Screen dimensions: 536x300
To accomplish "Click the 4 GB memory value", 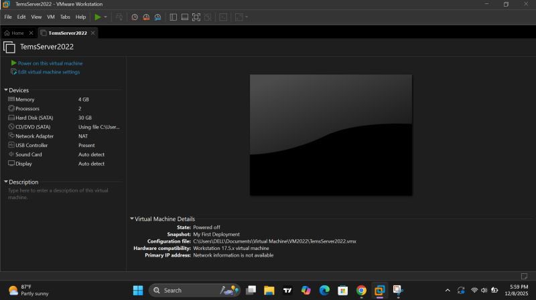I will click(83, 100).
